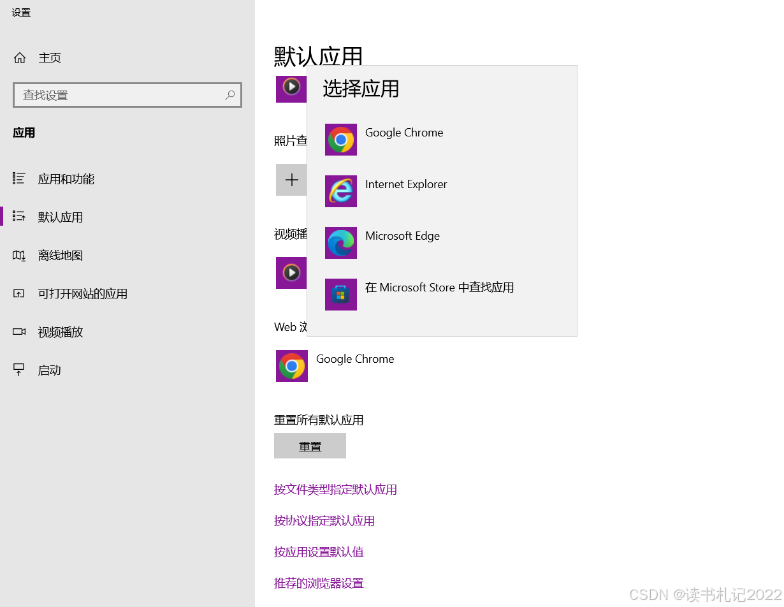This screenshot has width=784, height=607.
Task: Open 推荐的浏览器设置 link
Action: (319, 583)
